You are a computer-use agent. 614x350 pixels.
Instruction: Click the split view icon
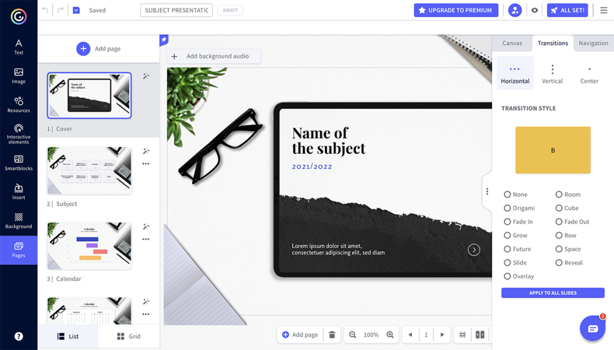pyautogui.click(x=480, y=335)
